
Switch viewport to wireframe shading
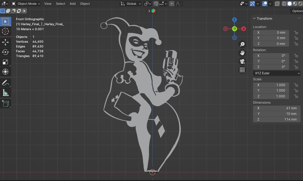click(284, 4)
